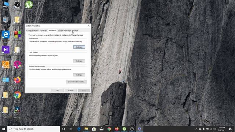Image resolution: width=235 pixels, height=132 pixels.
Task: Launch uTorrent desktop shortcut
Action: click(x=29, y=6)
